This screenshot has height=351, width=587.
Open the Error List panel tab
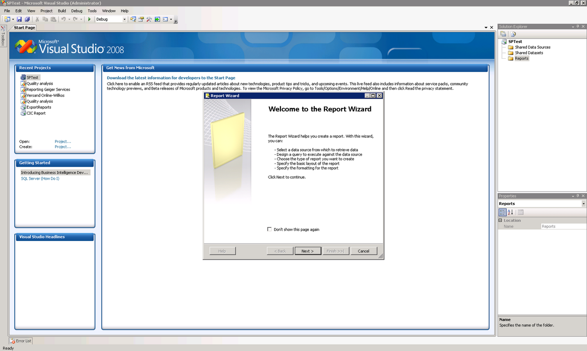(21, 341)
